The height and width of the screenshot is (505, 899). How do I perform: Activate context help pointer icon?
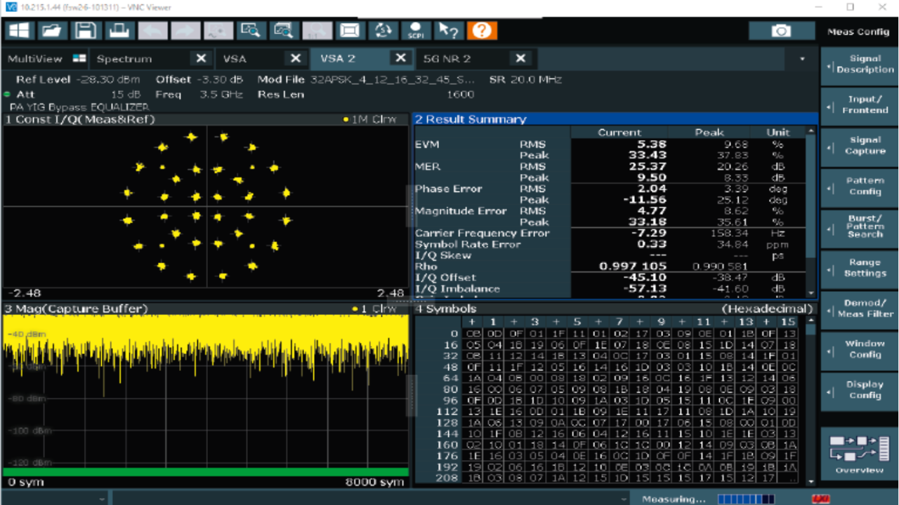point(448,30)
